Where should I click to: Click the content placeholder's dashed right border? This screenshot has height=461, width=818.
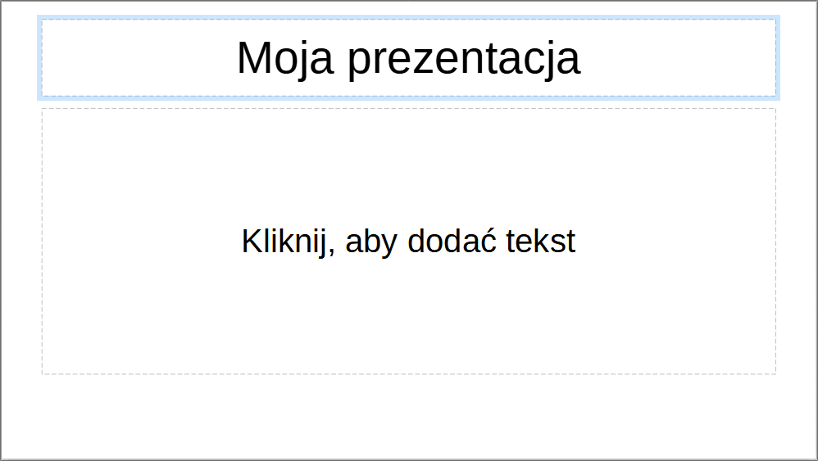(775, 242)
